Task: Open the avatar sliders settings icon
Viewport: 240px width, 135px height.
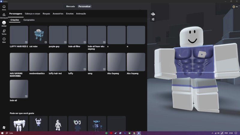Action: click(153, 19)
